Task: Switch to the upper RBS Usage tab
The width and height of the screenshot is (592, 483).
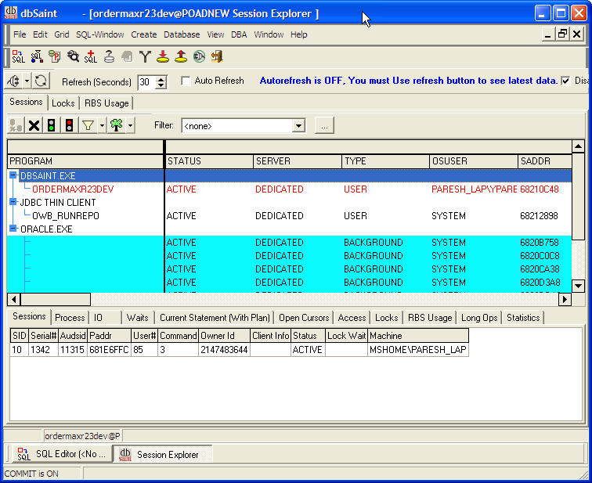Action: click(106, 103)
